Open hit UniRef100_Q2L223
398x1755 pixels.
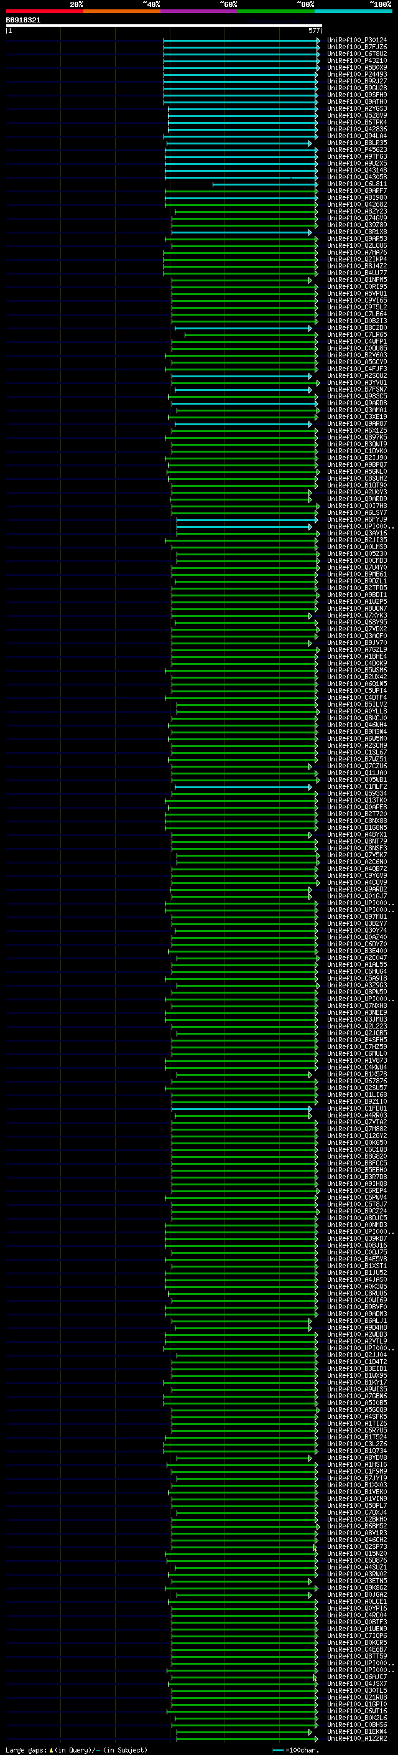pos(357,1027)
